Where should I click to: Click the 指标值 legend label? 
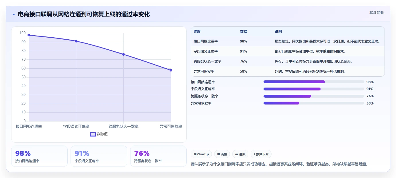click(102, 134)
